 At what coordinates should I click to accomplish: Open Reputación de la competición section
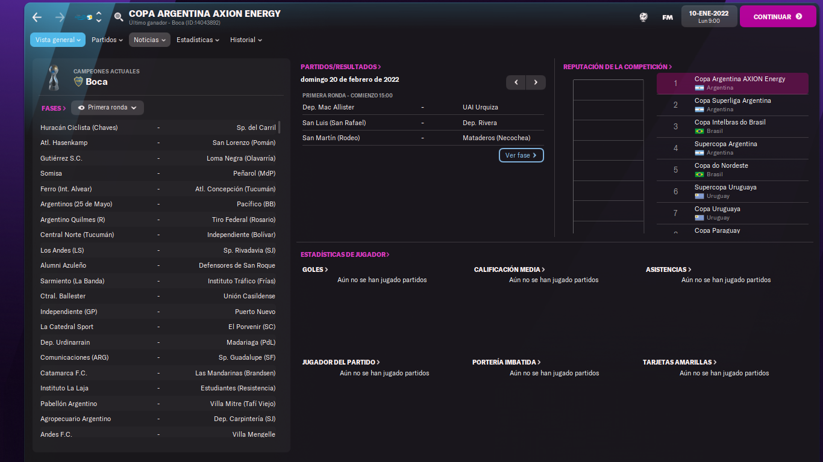pos(618,67)
